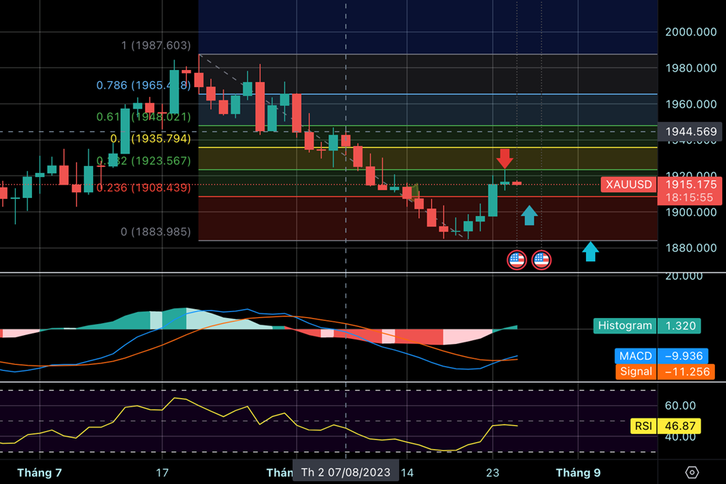This screenshot has height=484, width=726.
Task: Select the blue MACD value label
Action: 634,356
